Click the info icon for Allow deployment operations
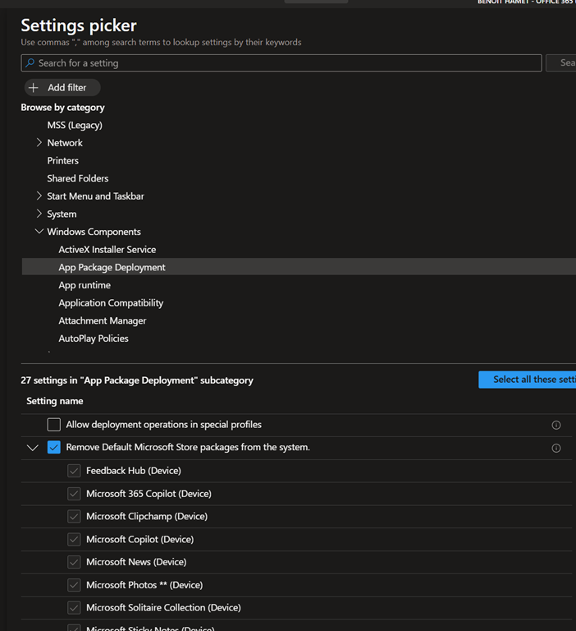Image resolution: width=576 pixels, height=631 pixels. [x=556, y=425]
